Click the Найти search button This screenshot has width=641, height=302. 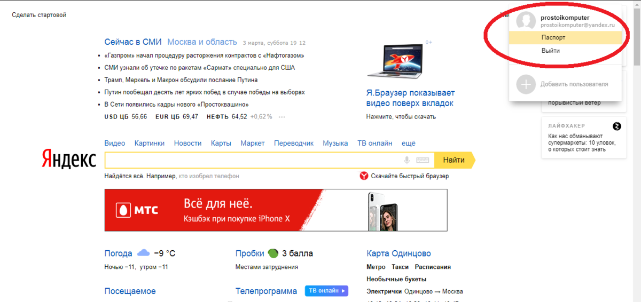[x=454, y=160]
